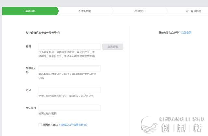Click the 确认密码 input field
The width and height of the screenshot is (208, 136).
coord(70,108)
